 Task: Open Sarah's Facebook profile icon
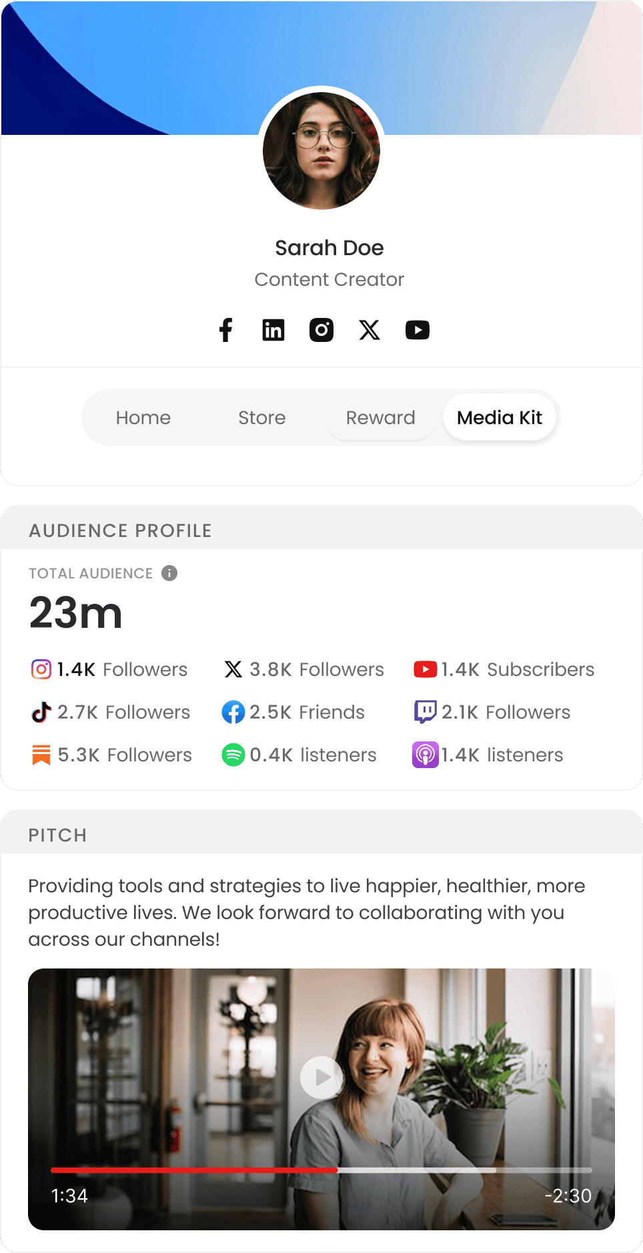225,329
